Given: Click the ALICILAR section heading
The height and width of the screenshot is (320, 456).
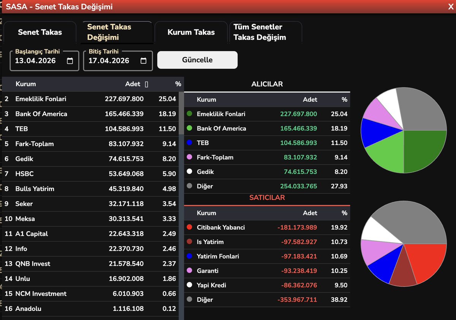Looking at the screenshot, I should coord(267,84).
